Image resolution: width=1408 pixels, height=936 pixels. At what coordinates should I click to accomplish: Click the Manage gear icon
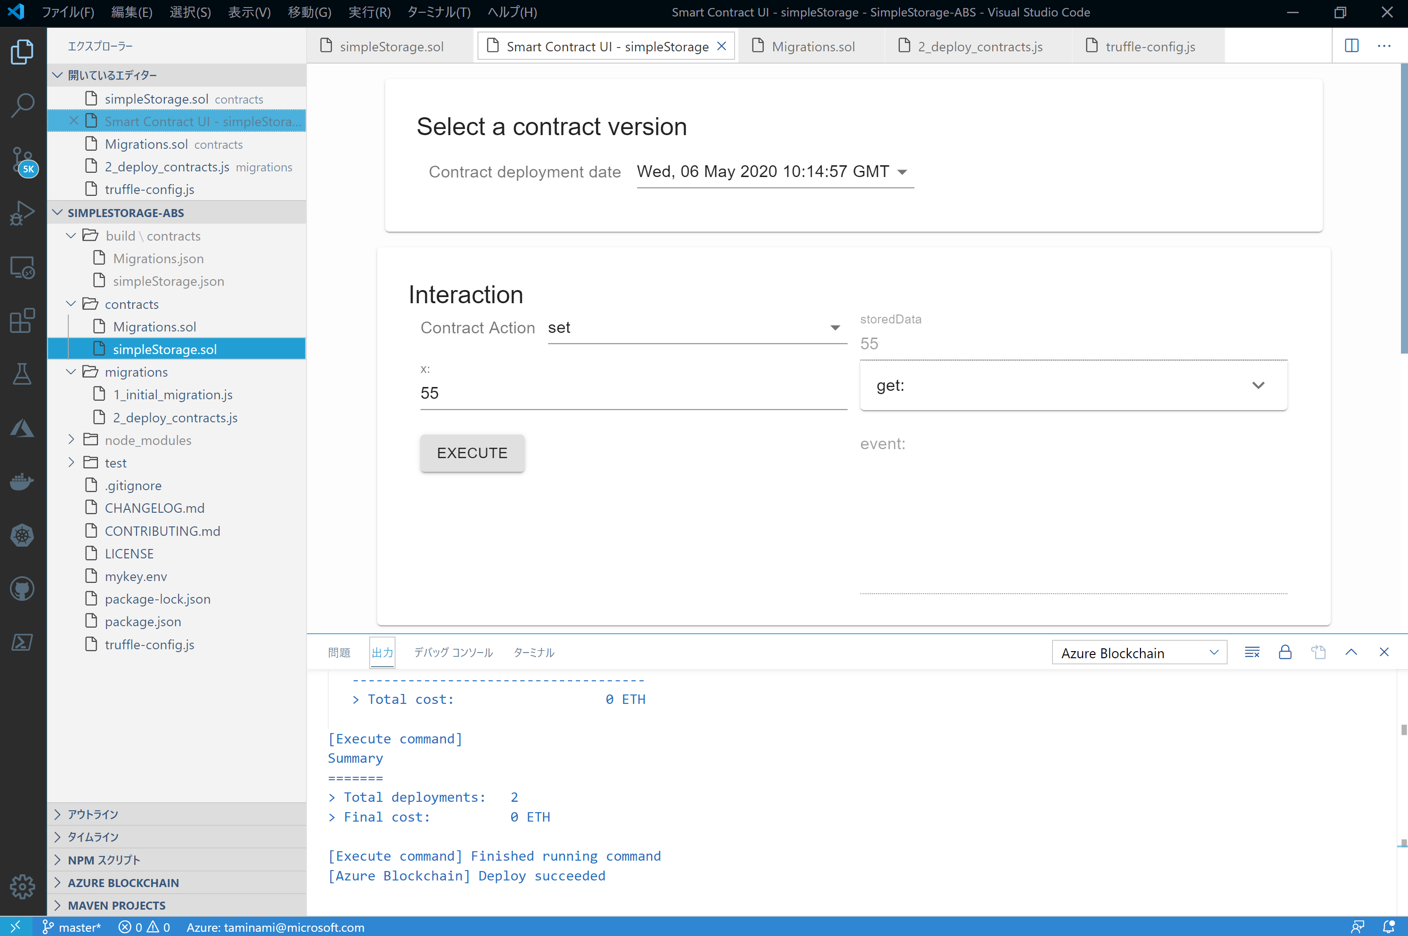23,887
